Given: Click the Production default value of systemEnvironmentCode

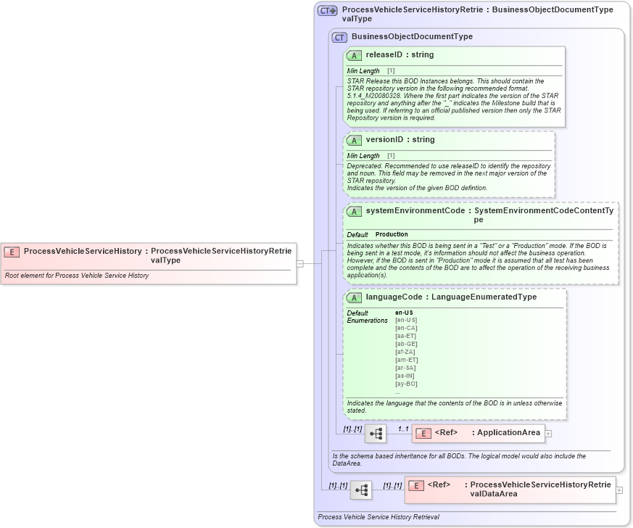Looking at the screenshot, I should (x=392, y=233).
